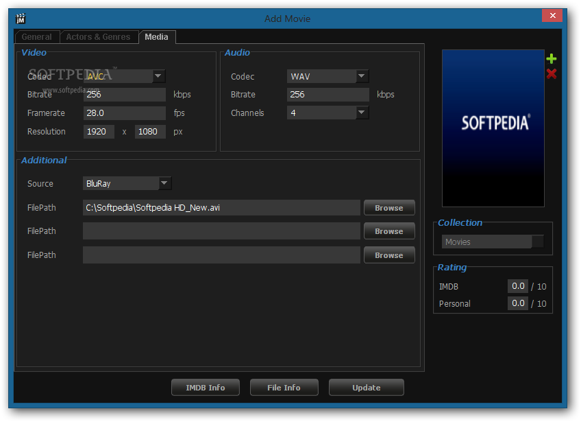The width and height of the screenshot is (581, 422).
Task: Browse for the third FilePath
Action: [x=389, y=255]
